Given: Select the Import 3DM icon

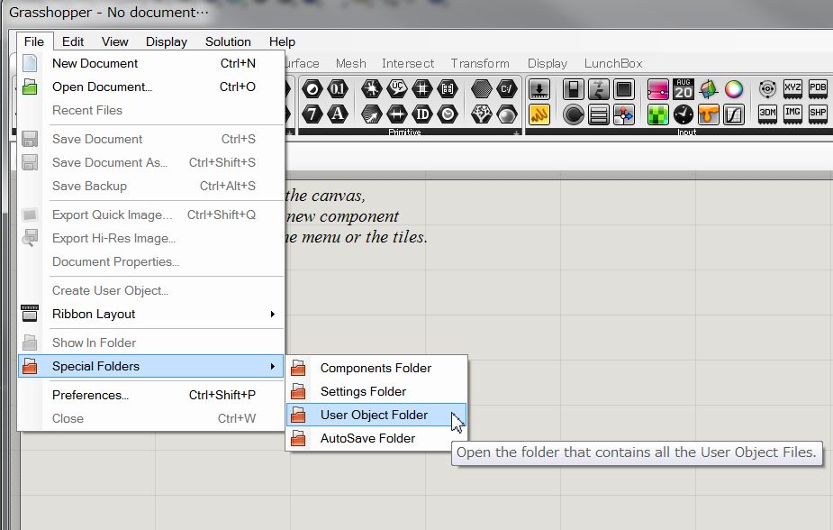Looking at the screenshot, I should (x=767, y=114).
